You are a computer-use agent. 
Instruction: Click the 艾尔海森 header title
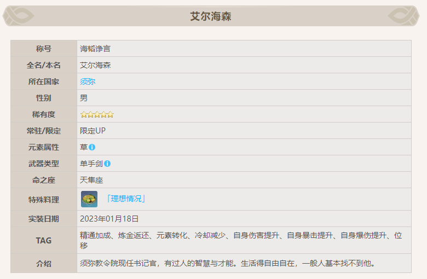click(211, 16)
